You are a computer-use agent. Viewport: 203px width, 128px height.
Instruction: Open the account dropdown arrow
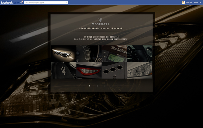pos(200,3)
